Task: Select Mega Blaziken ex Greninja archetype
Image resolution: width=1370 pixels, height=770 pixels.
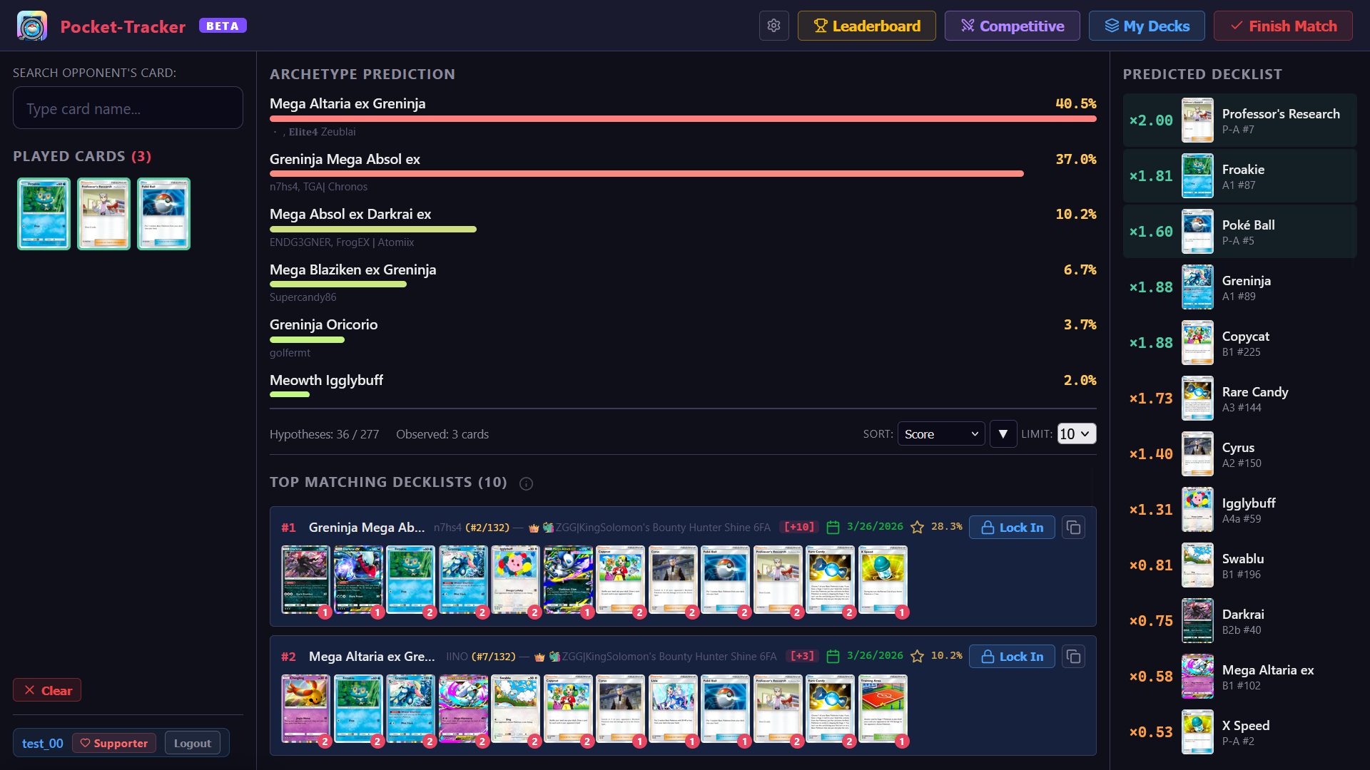Action: [353, 269]
